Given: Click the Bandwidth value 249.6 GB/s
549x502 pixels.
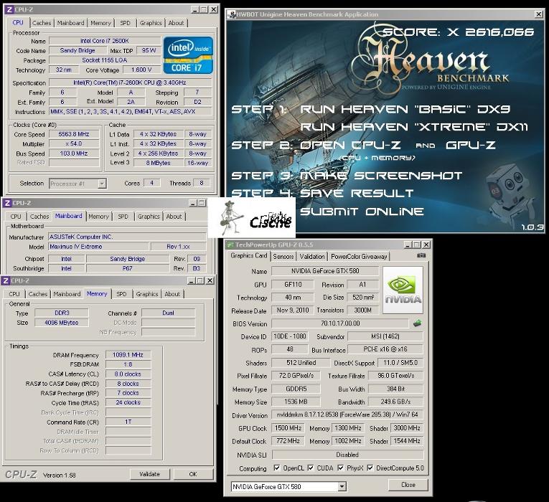Looking at the screenshot, I should pyautogui.click(x=395, y=402).
